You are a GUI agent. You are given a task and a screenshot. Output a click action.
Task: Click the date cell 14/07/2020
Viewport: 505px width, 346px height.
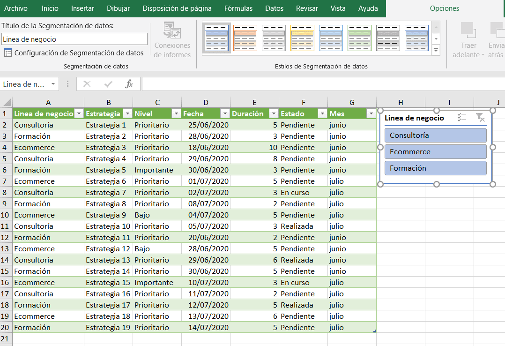[x=206, y=327]
